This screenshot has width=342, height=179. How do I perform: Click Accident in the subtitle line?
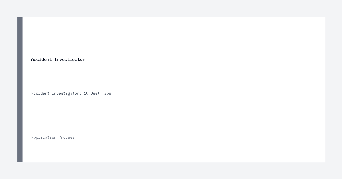(40, 93)
